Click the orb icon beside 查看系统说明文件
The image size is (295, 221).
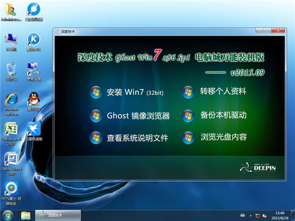coord(96,138)
